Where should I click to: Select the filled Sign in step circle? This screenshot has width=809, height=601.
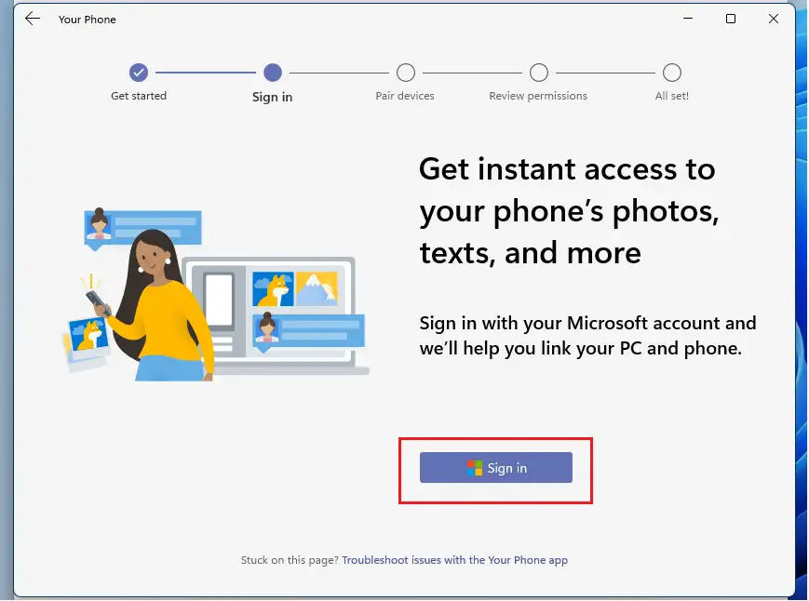tap(273, 73)
